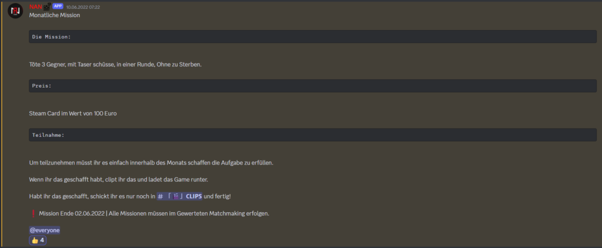Click the 'Die Mission:' code block
The image size is (602, 248).
point(313,36)
